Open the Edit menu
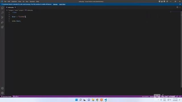The image size is (182, 102). tap(9, 1)
